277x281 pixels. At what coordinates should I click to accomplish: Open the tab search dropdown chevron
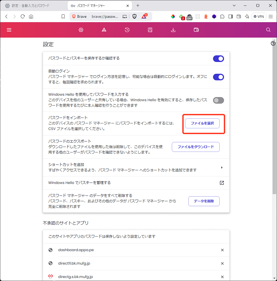(234, 6)
